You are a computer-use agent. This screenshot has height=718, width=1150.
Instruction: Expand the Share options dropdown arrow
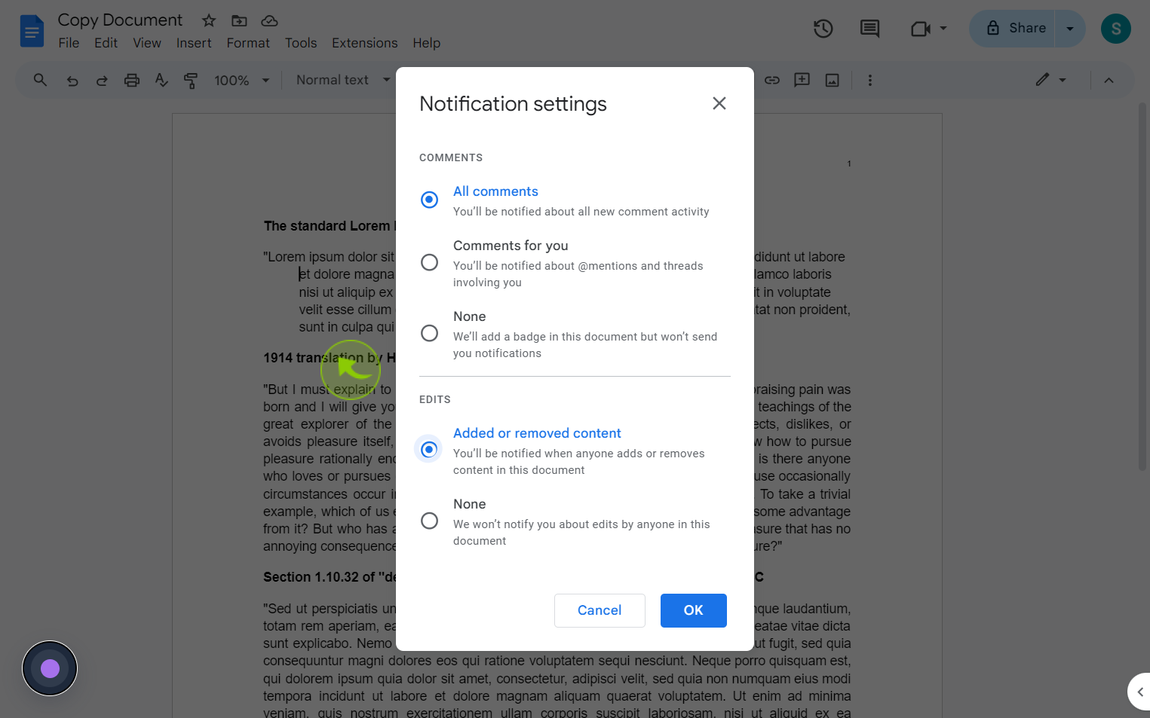pyautogui.click(x=1070, y=29)
